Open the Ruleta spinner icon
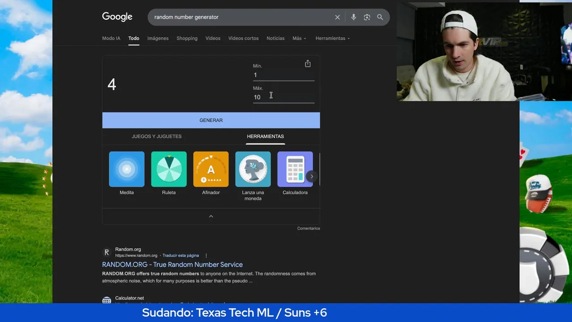Viewport: 572px width, 322px height. (x=169, y=169)
